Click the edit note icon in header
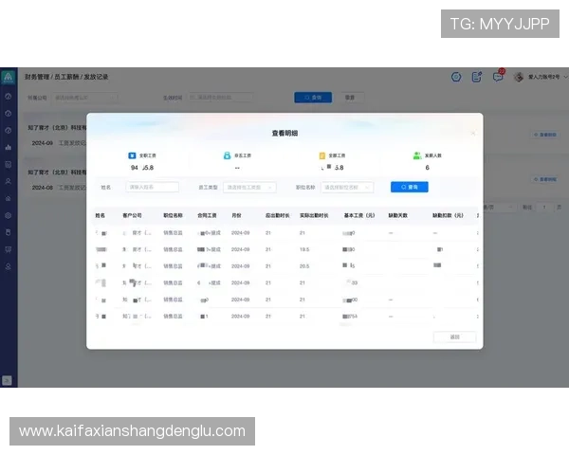The width and height of the screenshot is (569, 455). point(477,77)
